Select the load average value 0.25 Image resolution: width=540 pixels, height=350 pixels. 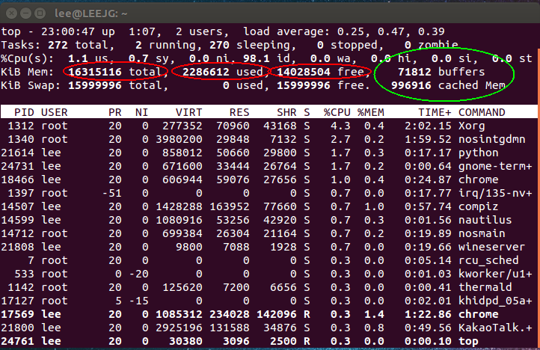350,31
